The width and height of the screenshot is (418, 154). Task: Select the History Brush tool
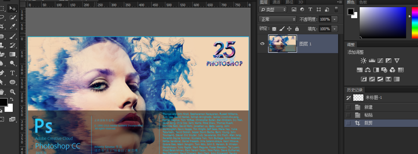click(12, 45)
